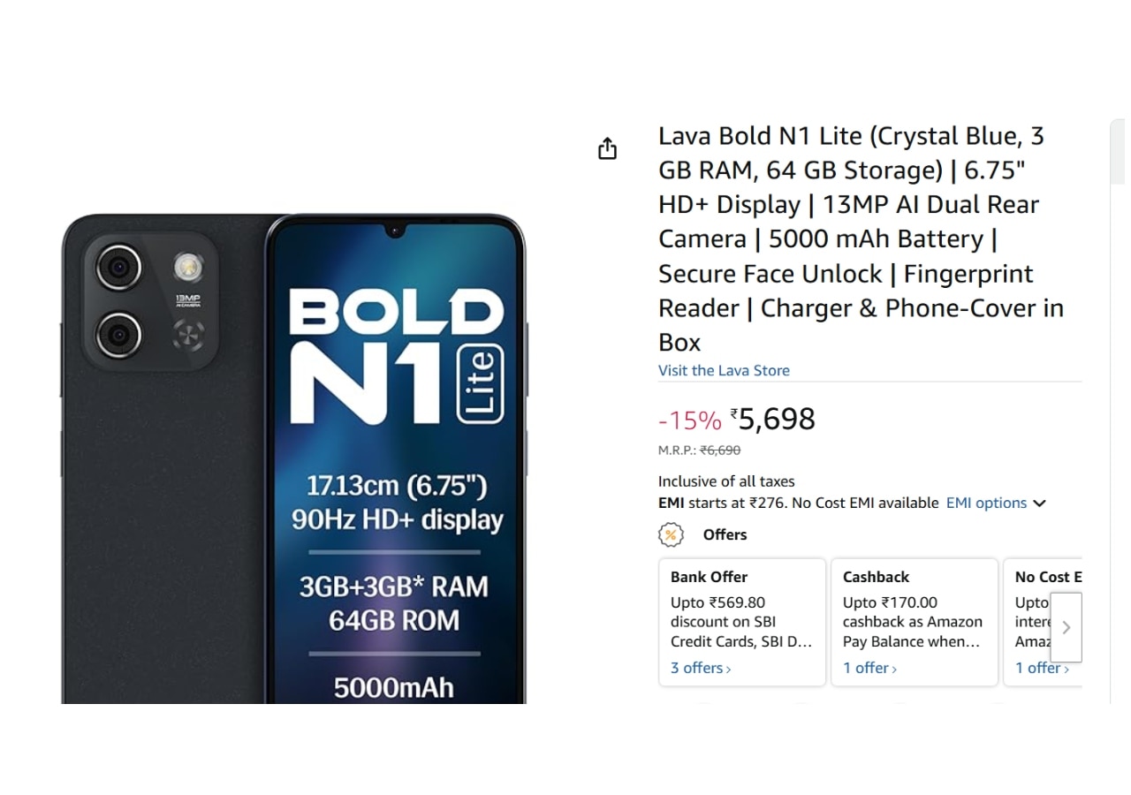Open the EMI options link

click(x=986, y=503)
